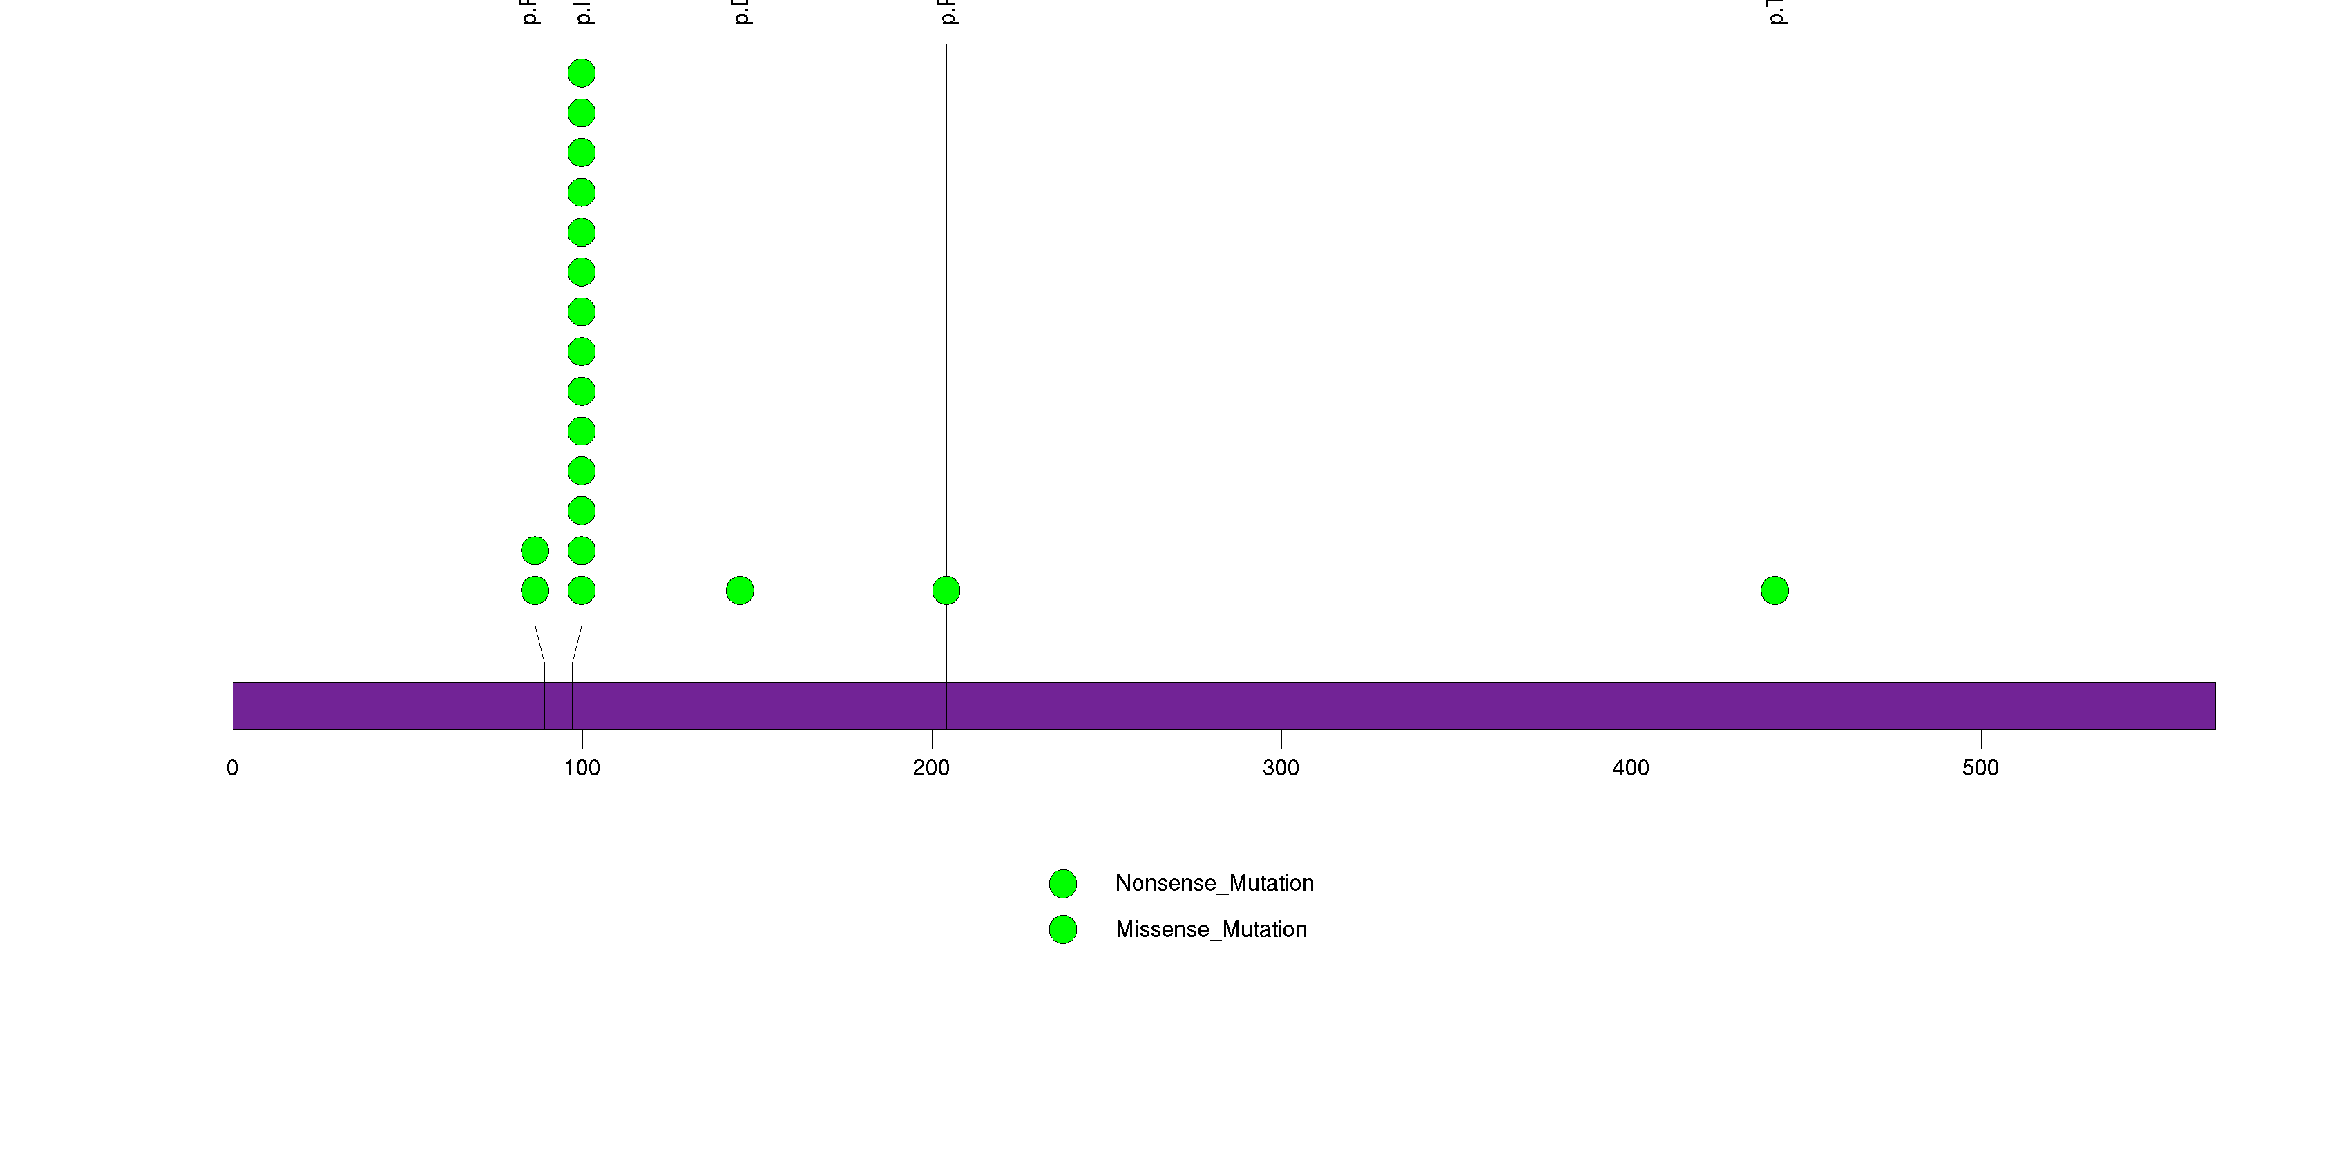The image size is (2332, 1167).
Task: Click bottom circle of the tallest stack
Action: pyautogui.click(x=581, y=590)
